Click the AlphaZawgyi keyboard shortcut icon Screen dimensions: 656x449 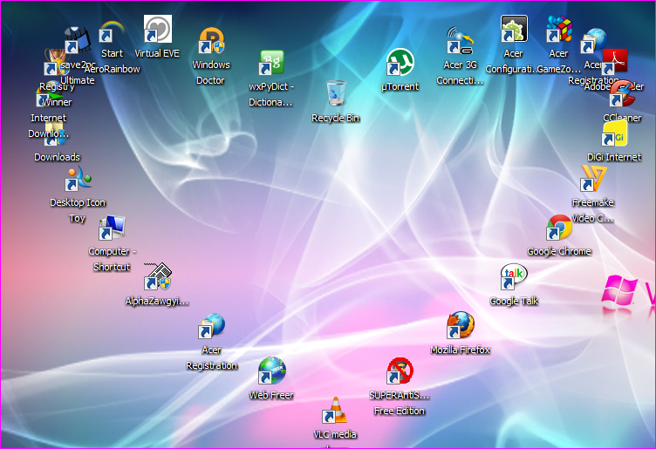pos(157,276)
